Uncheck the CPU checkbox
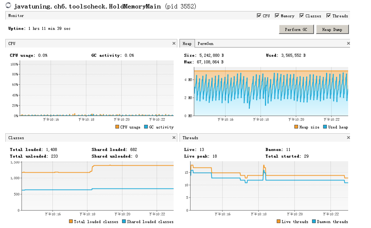This screenshot has height=228, width=371. tap(259, 16)
